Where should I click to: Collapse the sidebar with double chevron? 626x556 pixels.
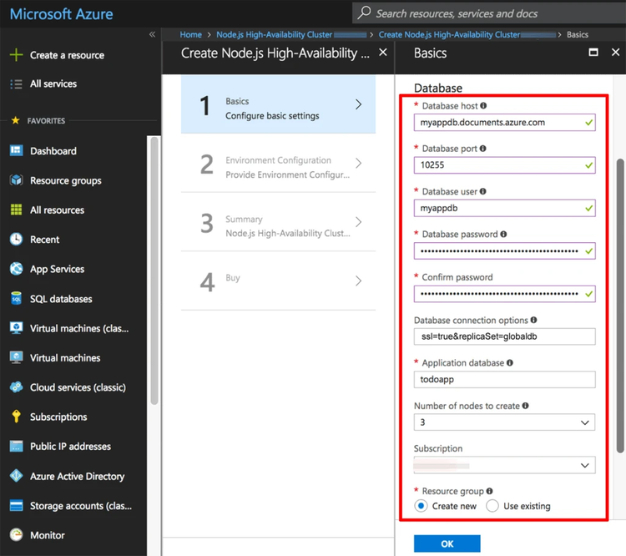point(152,34)
